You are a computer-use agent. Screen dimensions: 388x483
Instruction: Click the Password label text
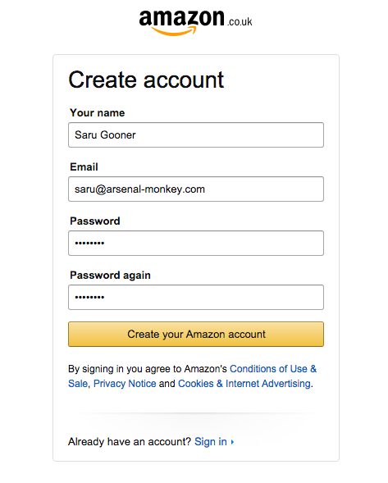click(95, 221)
